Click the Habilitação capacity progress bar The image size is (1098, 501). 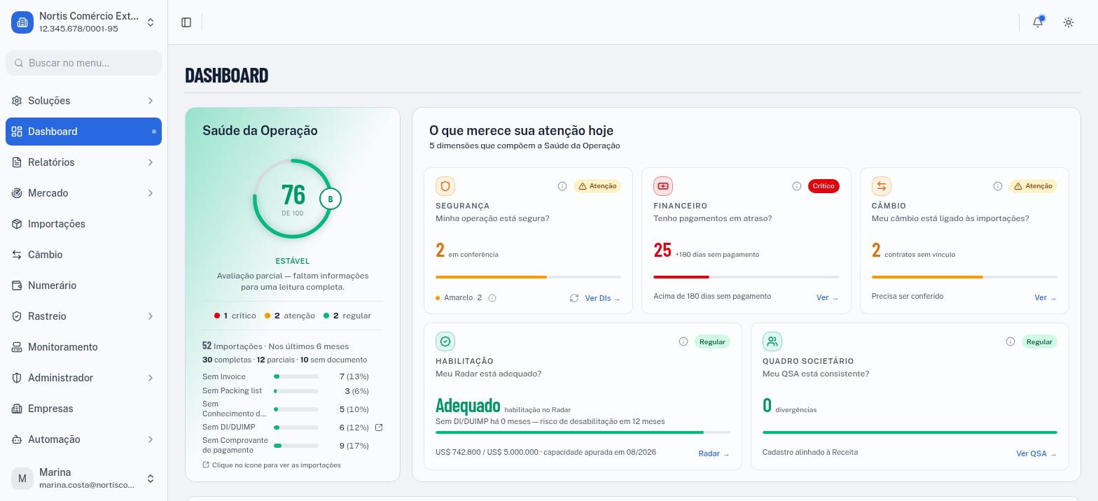point(583,432)
